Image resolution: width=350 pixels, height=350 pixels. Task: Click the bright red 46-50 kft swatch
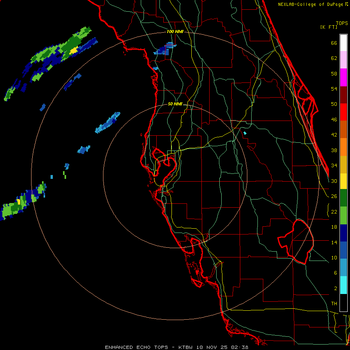[x=343, y=112]
